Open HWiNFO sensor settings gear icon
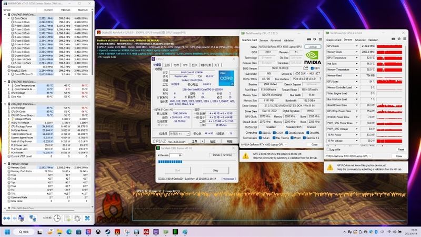The image size is (421, 237). point(77,218)
